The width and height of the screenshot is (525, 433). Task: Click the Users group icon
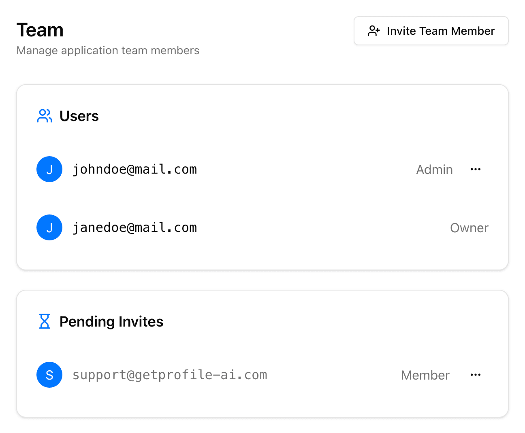(45, 116)
